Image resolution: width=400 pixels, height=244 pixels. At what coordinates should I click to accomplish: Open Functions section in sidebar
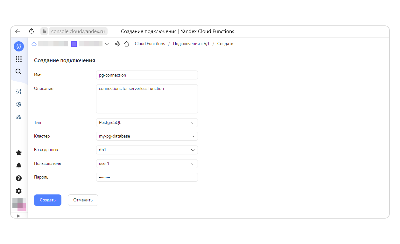coord(19,91)
